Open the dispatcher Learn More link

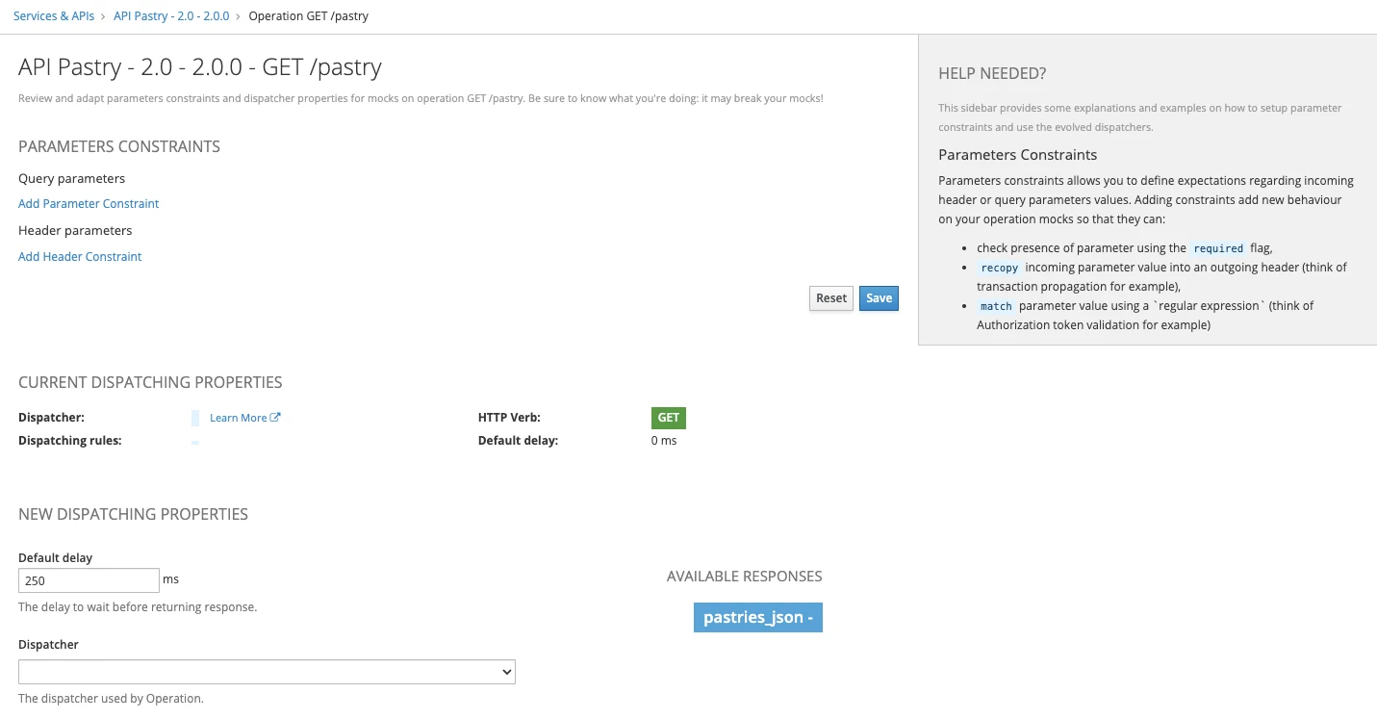pyautogui.click(x=238, y=418)
